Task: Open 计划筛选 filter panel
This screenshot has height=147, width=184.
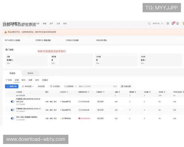Action: (x=55, y=86)
